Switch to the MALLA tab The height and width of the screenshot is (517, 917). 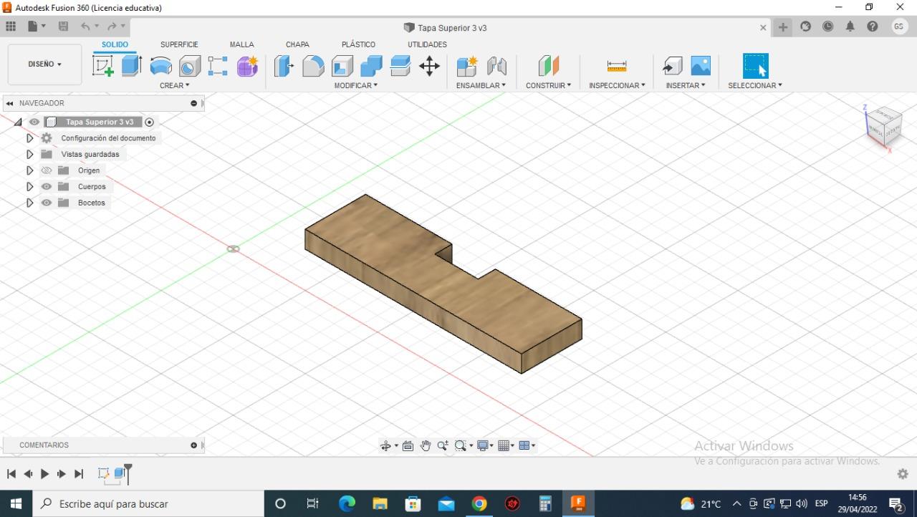pyautogui.click(x=242, y=44)
